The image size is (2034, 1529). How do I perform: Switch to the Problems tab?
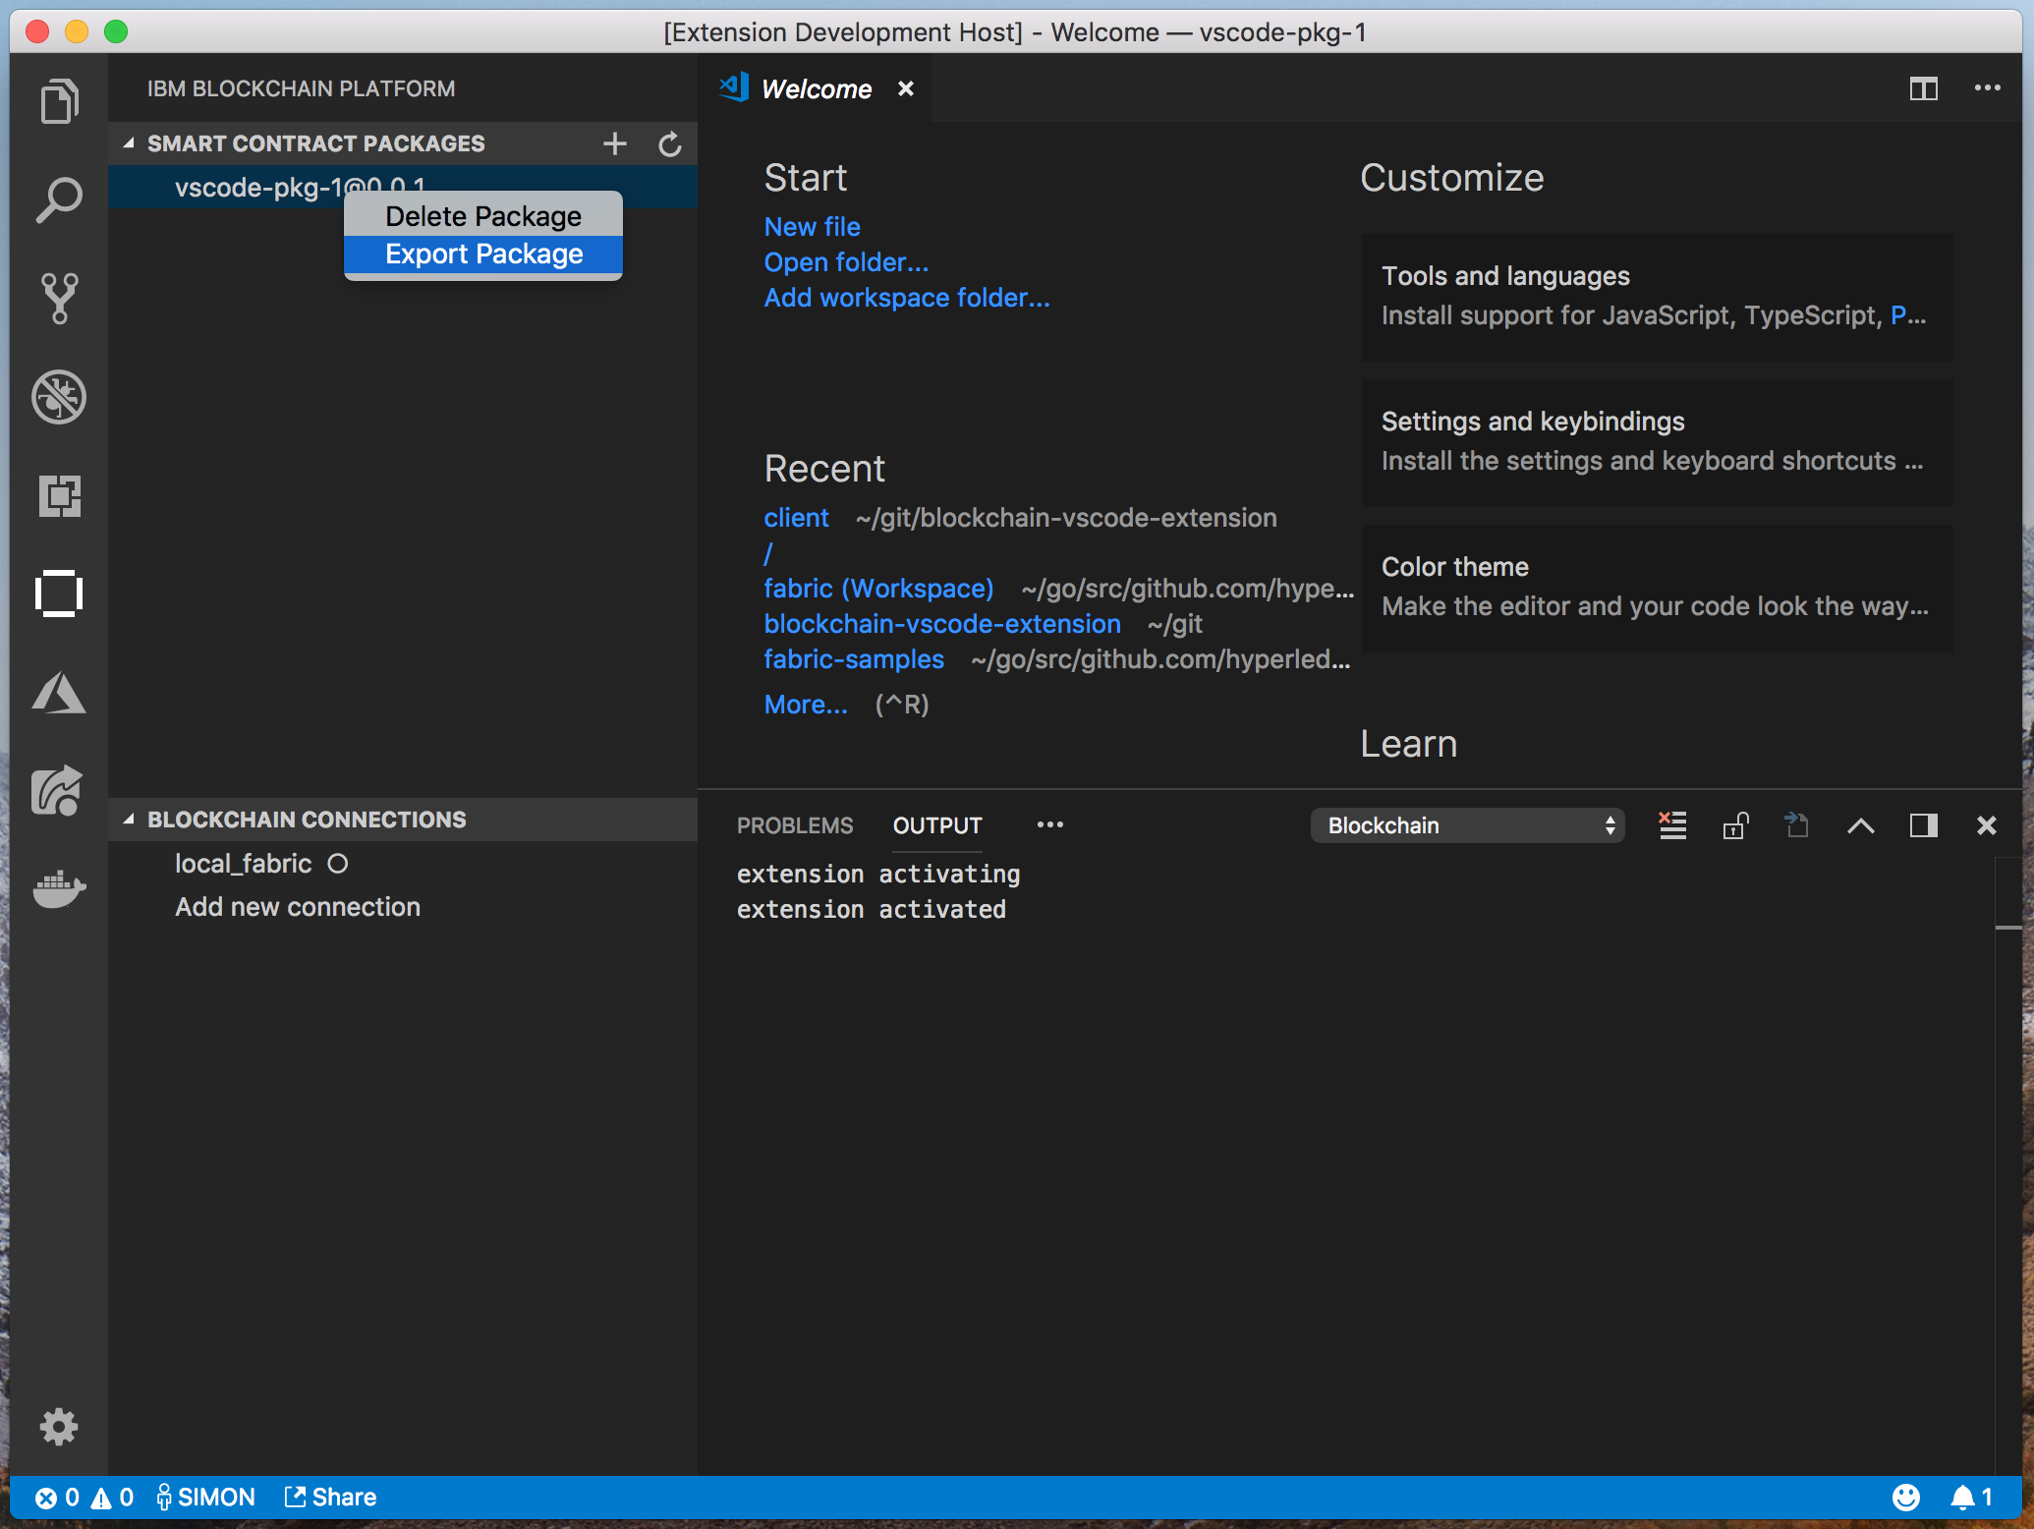tap(794, 825)
